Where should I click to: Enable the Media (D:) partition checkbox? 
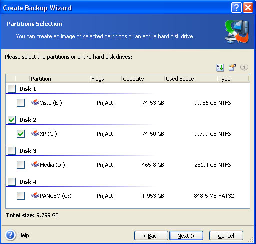click(x=21, y=165)
